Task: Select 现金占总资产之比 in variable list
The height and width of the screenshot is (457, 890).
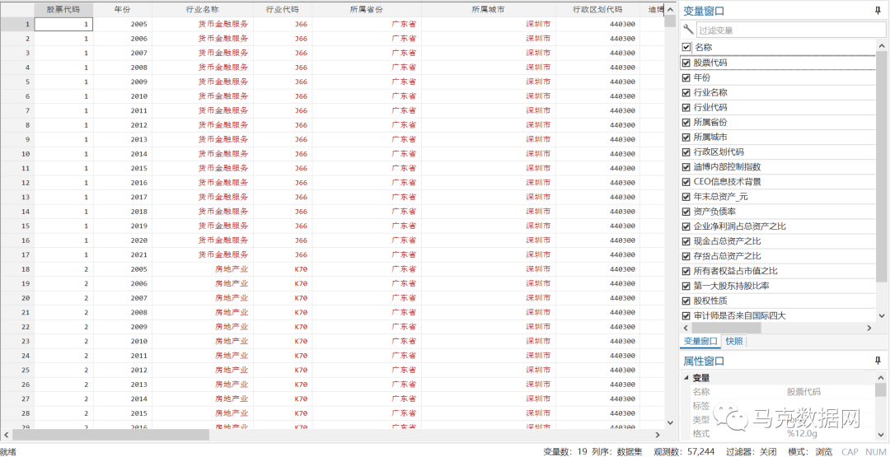Action: click(x=727, y=241)
